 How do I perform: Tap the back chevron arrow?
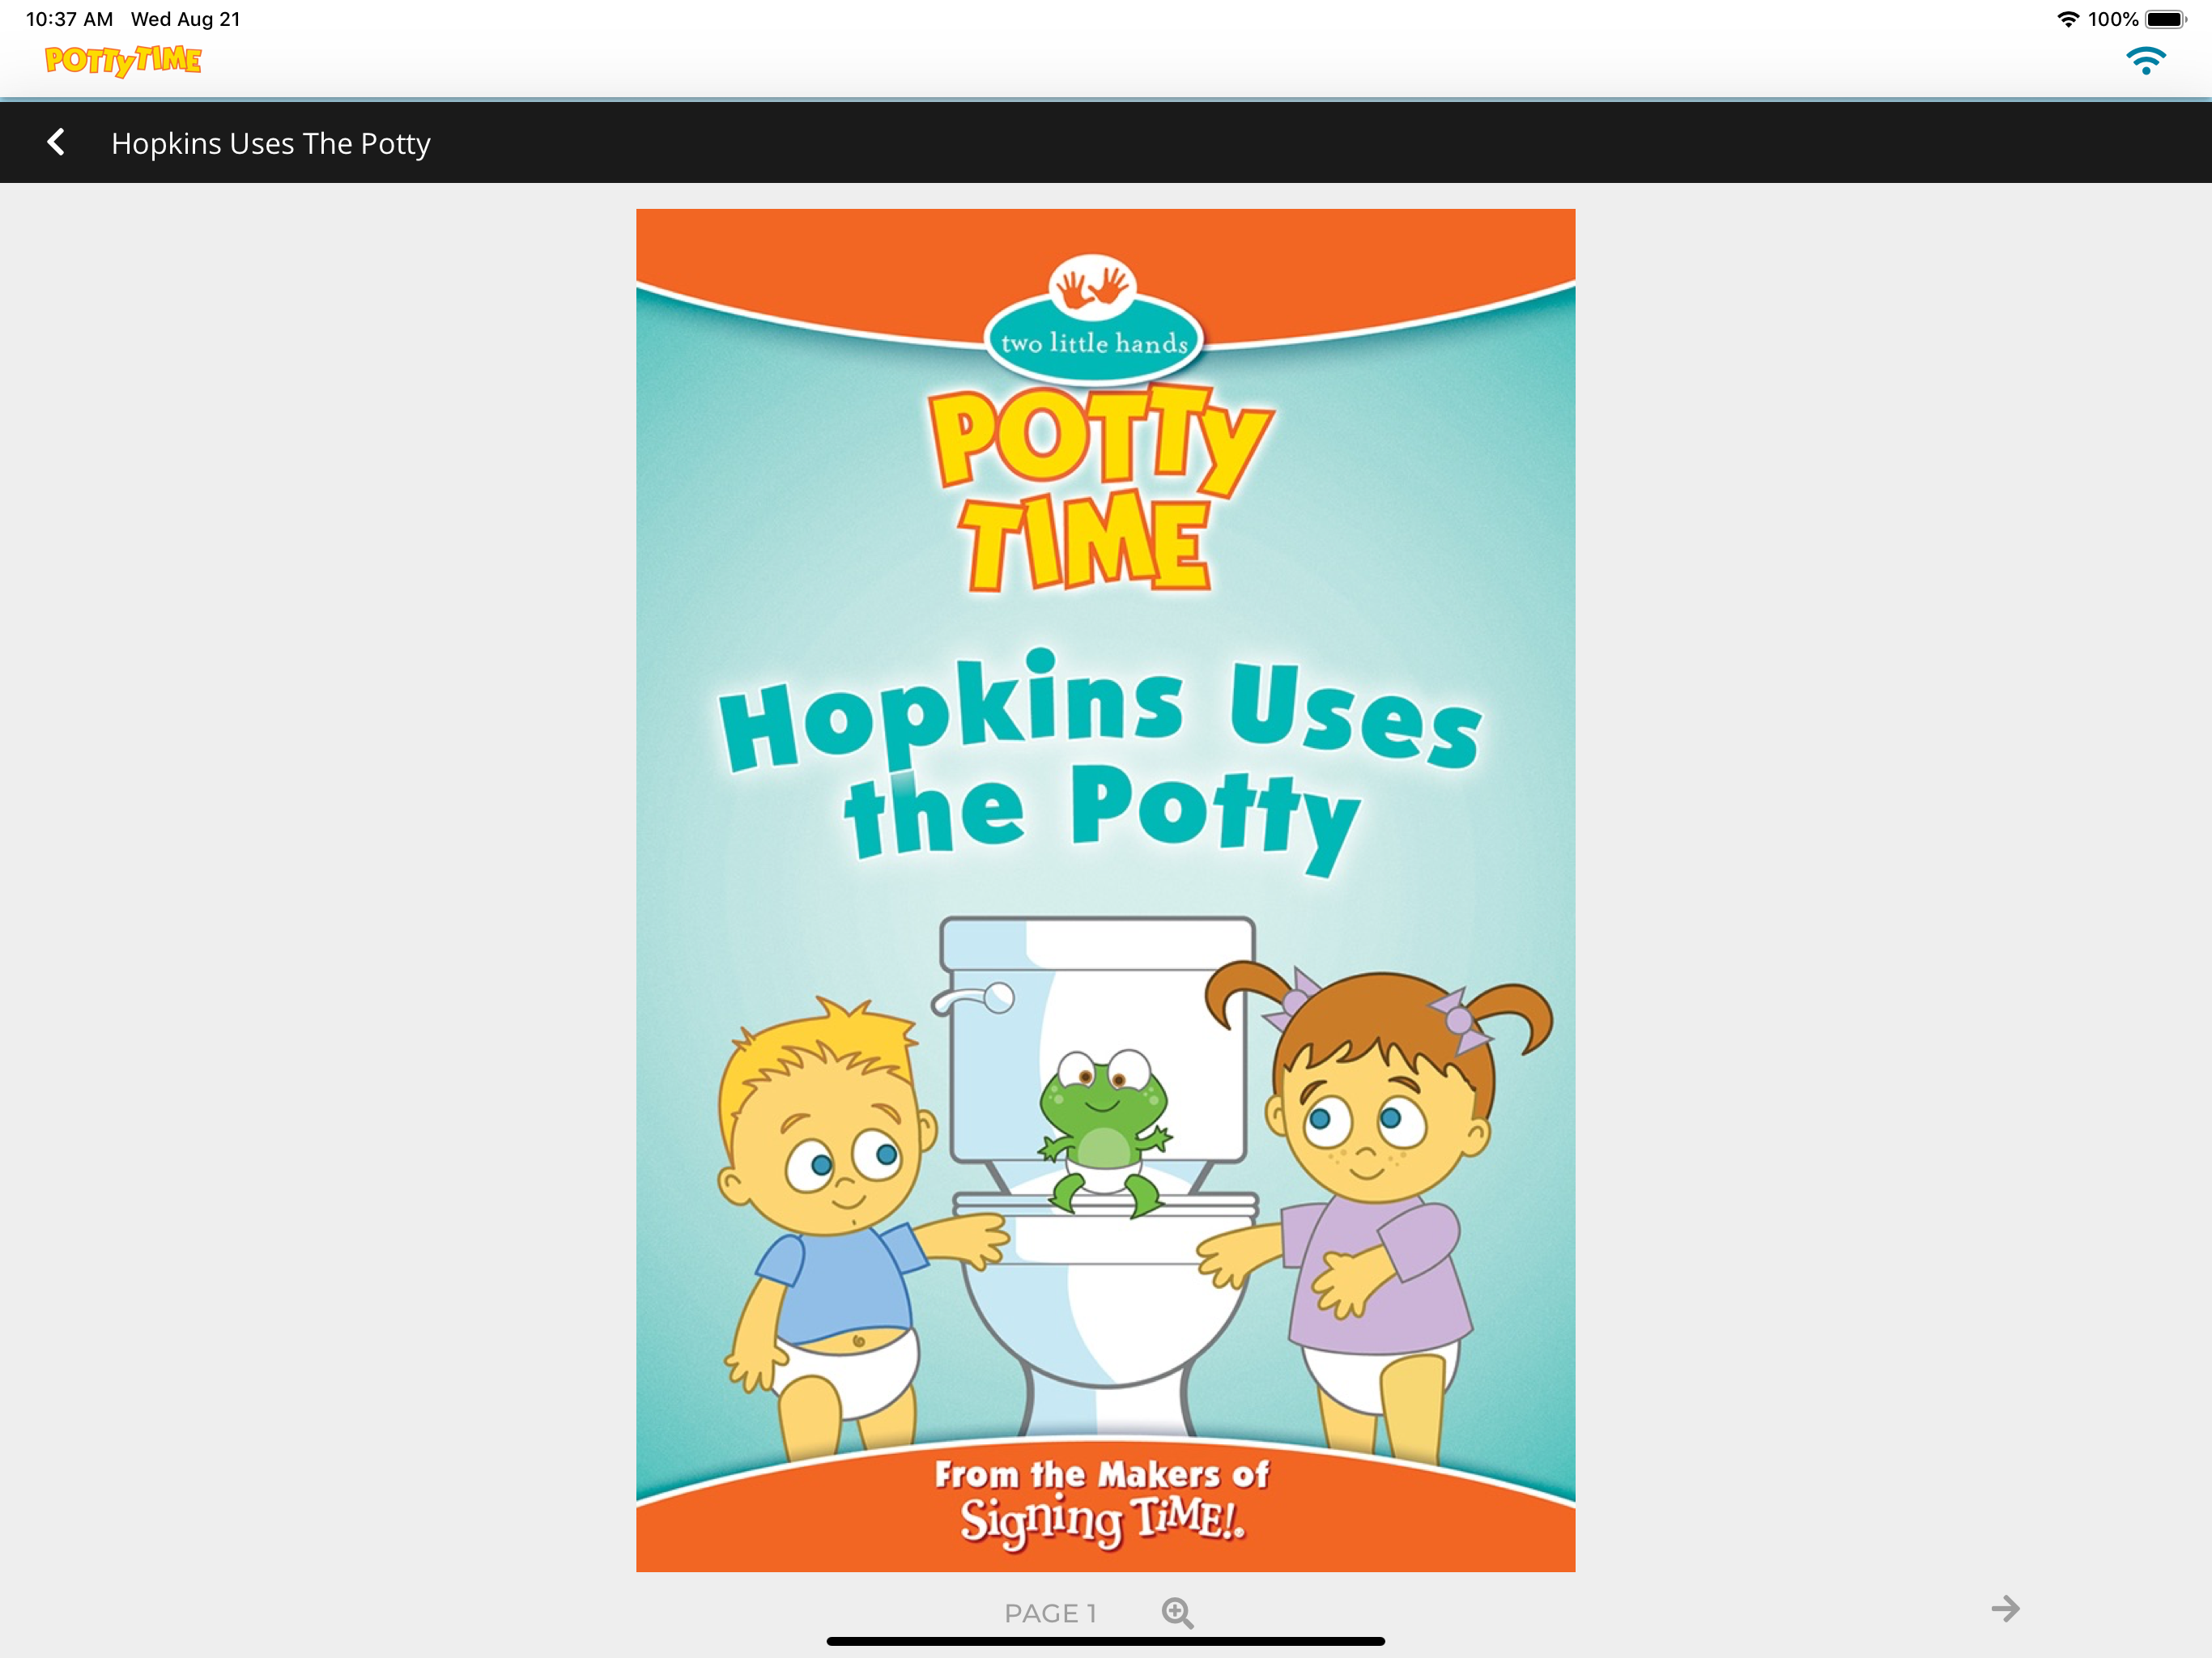56,142
